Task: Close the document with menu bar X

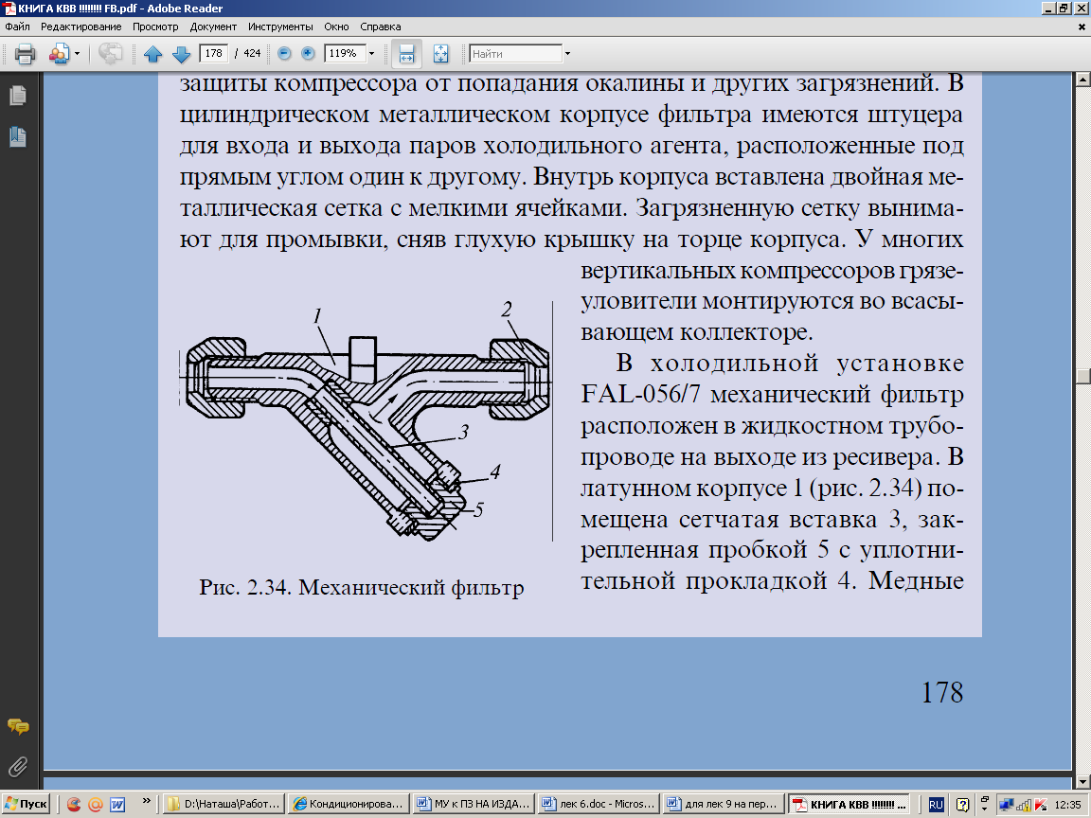Action: tap(1082, 27)
